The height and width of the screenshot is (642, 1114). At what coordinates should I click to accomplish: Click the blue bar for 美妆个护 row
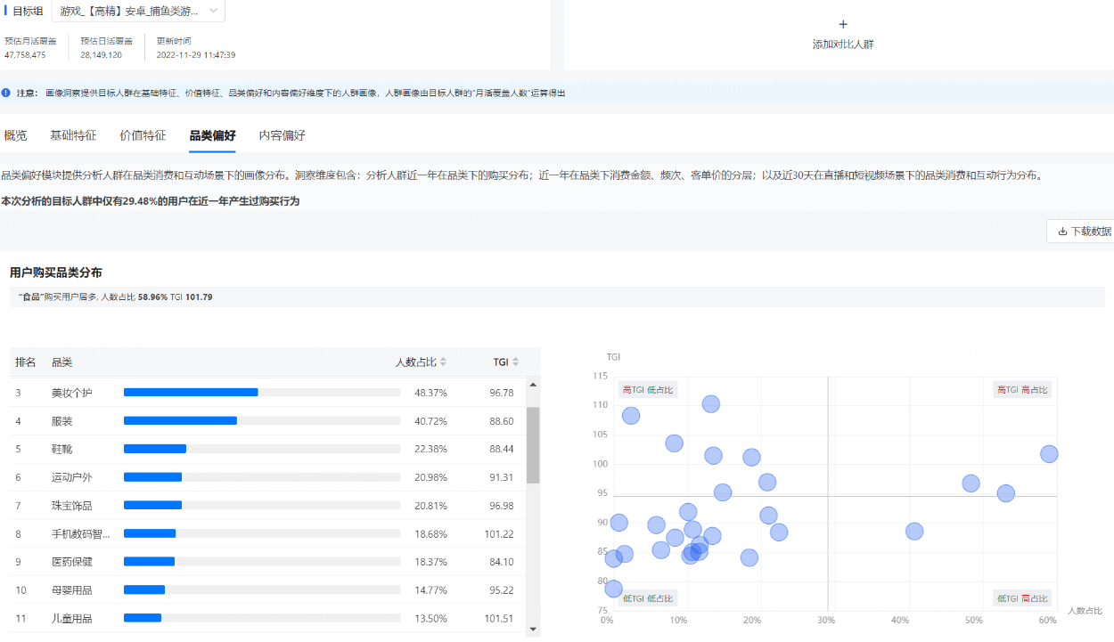[191, 393]
